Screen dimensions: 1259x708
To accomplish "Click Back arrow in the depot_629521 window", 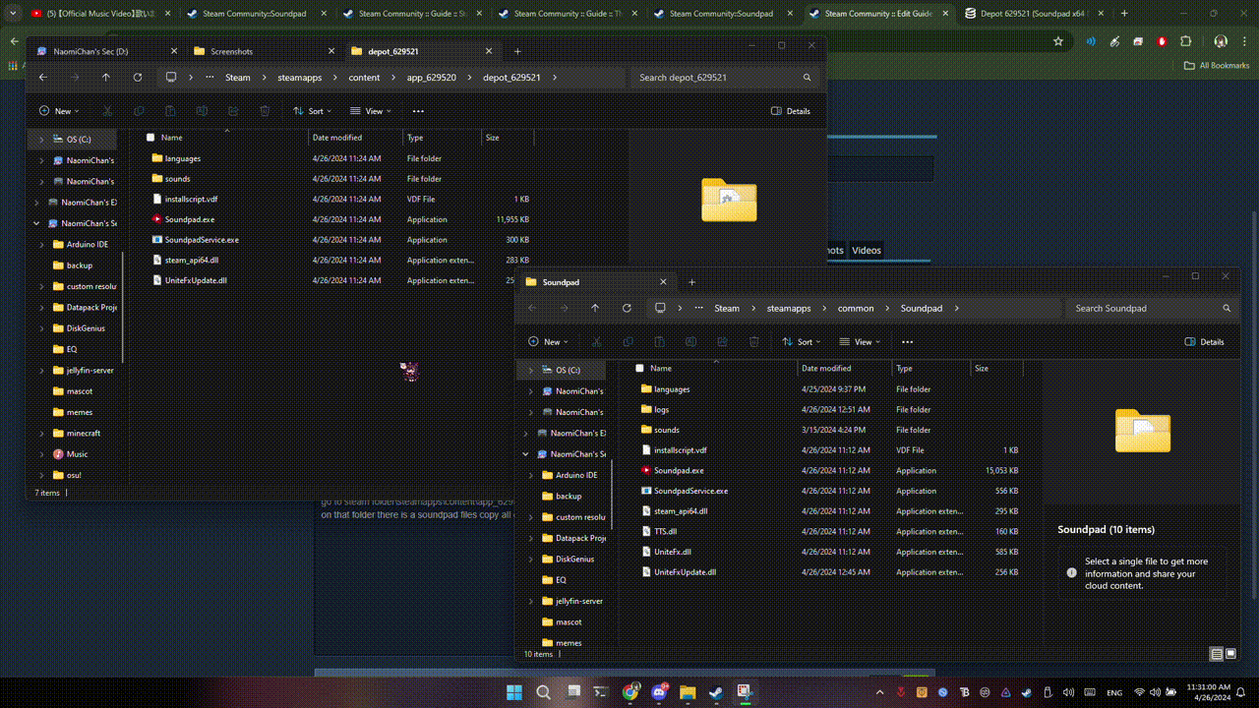I will point(43,77).
